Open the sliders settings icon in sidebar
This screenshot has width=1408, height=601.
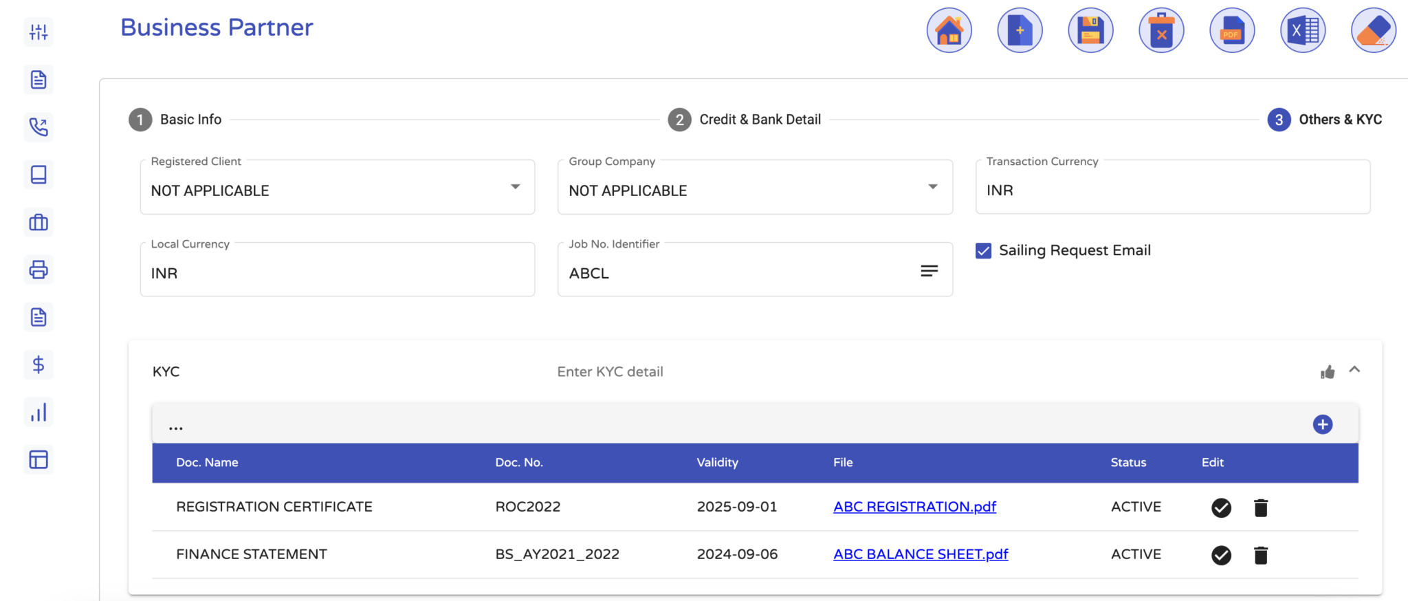coord(38,32)
